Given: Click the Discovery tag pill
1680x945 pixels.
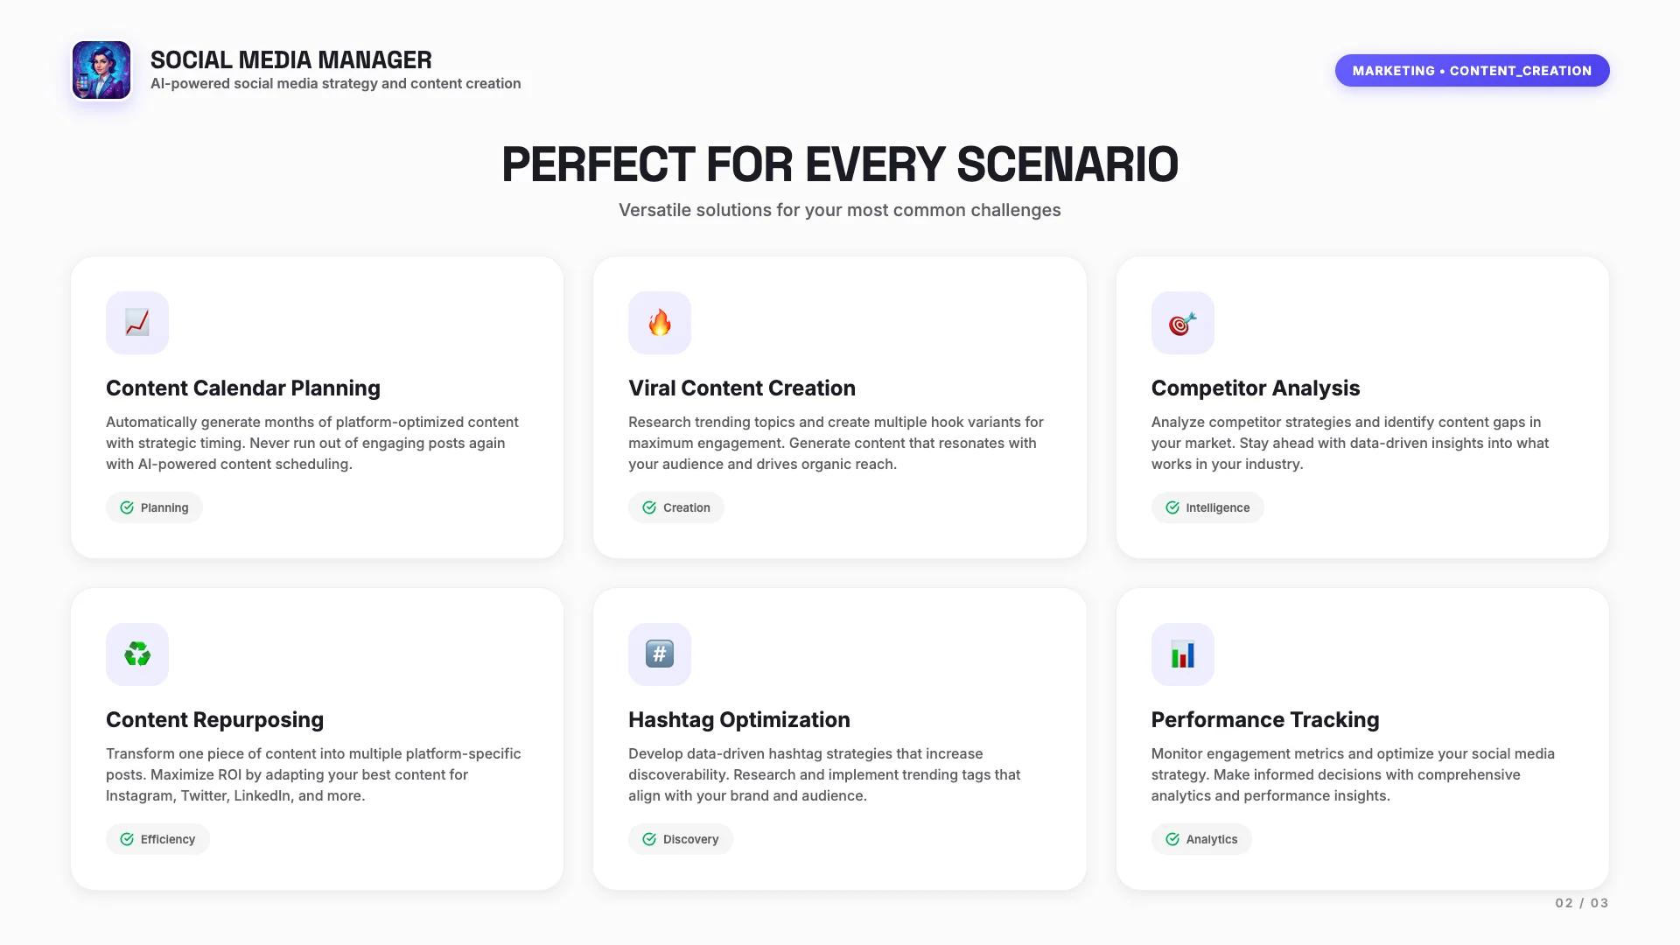Looking at the screenshot, I should click(x=681, y=839).
